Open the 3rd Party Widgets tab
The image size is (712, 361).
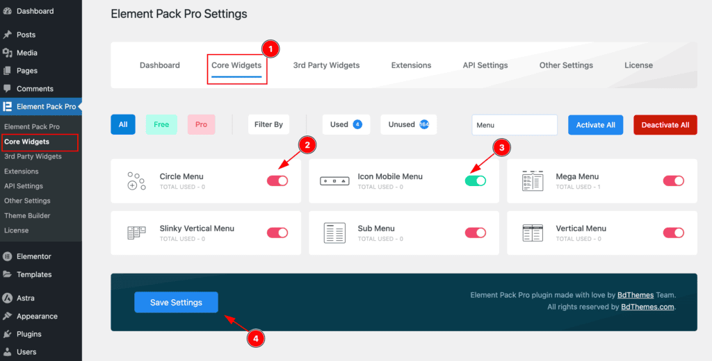point(327,65)
